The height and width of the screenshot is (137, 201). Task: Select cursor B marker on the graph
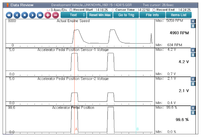pos(138,129)
